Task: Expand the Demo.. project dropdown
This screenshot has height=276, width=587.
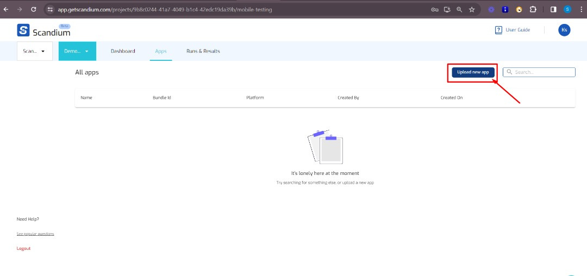Action: 78,51
